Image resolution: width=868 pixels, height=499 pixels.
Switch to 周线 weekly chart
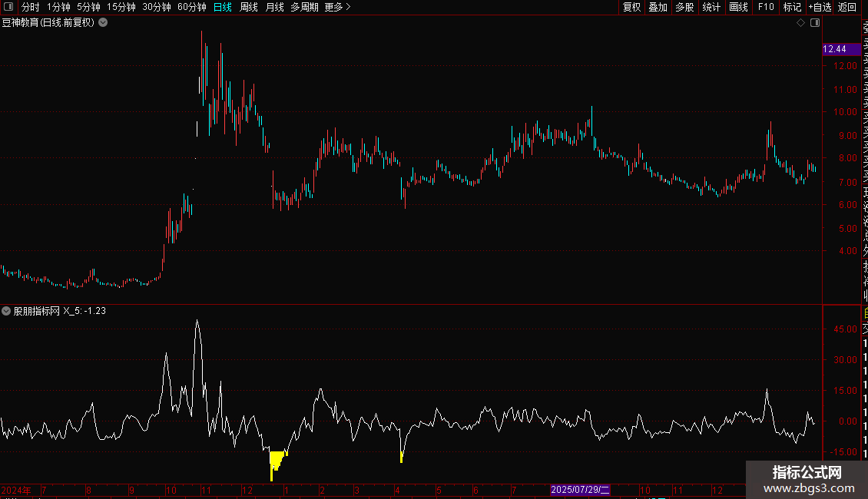249,7
